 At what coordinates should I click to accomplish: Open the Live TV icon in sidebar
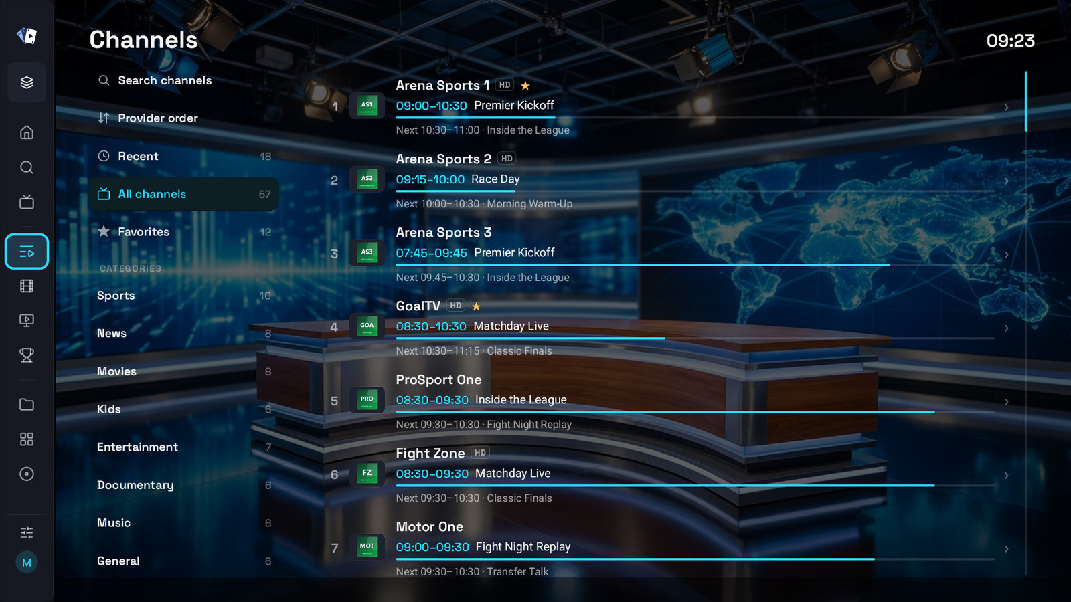click(x=27, y=202)
